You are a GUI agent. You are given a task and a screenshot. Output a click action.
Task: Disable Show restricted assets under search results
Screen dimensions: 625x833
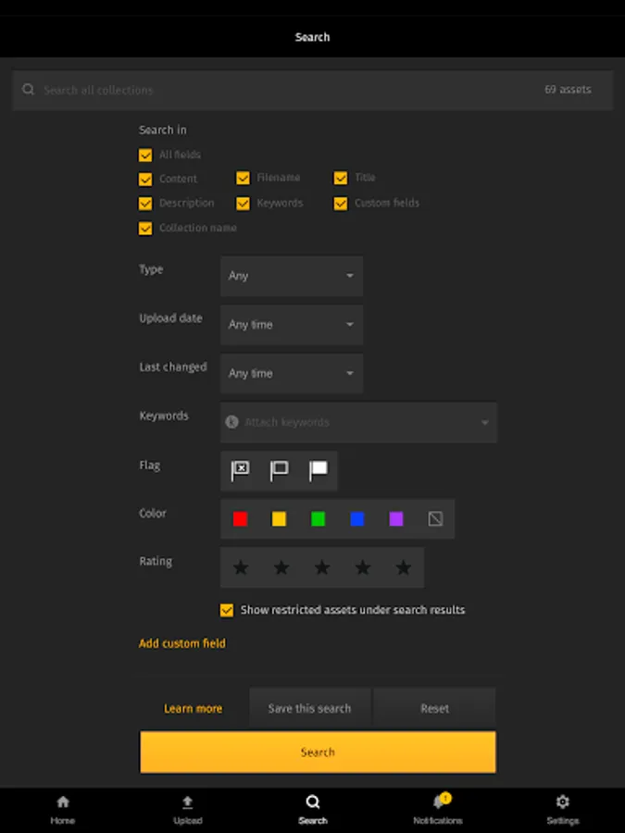[x=227, y=610]
